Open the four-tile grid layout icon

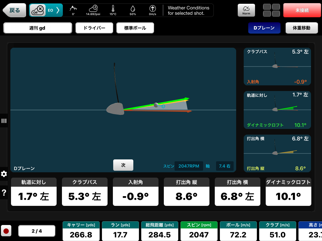click(x=271, y=10)
